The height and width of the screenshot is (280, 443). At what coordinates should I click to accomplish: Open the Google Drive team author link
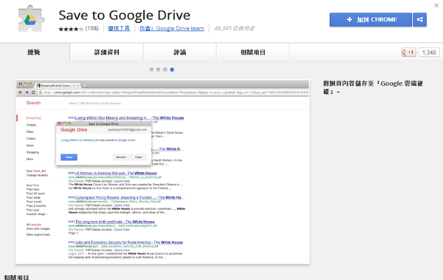pos(172,28)
